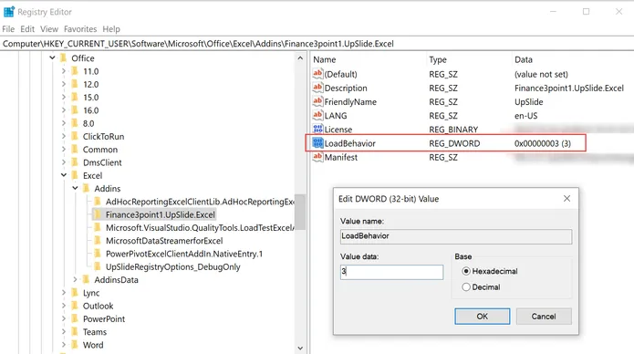Select the Decimal base radio button
Image resolution: width=634 pixels, height=354 pixels.
[466, 286]
